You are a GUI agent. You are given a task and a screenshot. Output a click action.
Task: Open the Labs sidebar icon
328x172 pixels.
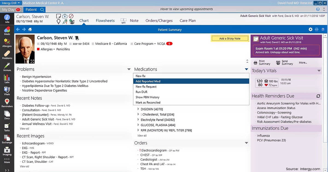coord(7,79)
